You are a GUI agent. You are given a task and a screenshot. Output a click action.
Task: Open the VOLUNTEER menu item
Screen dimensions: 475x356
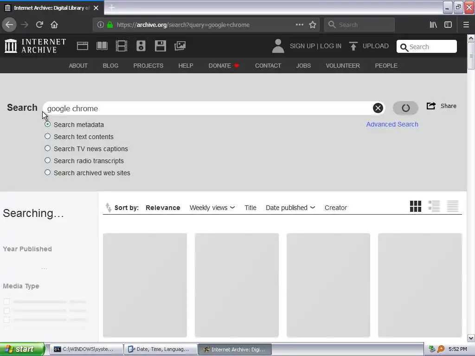343,66
